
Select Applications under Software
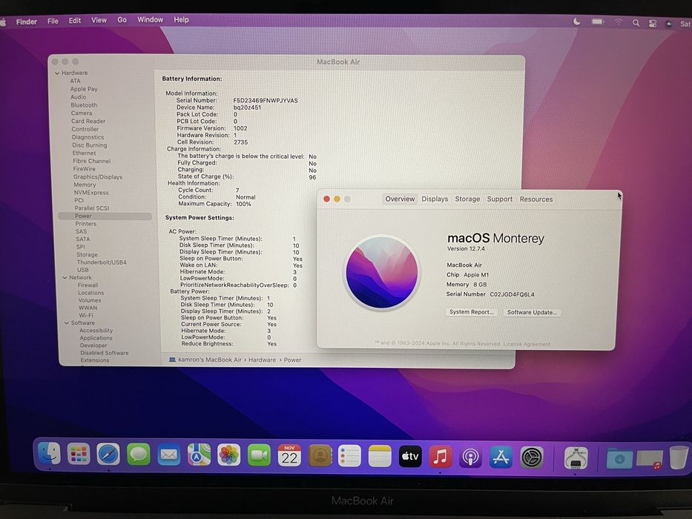coord(96,338)
